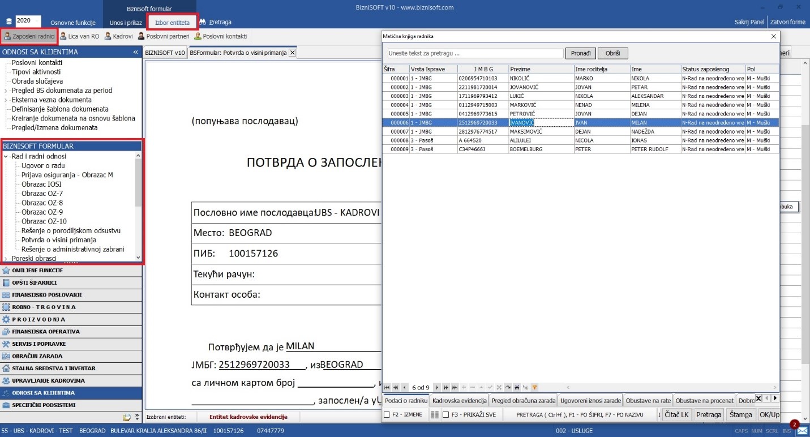This screenshot has width=810, height=437.
Task: Open Omiljene funkcije module
Action: [x=71, y=270]
